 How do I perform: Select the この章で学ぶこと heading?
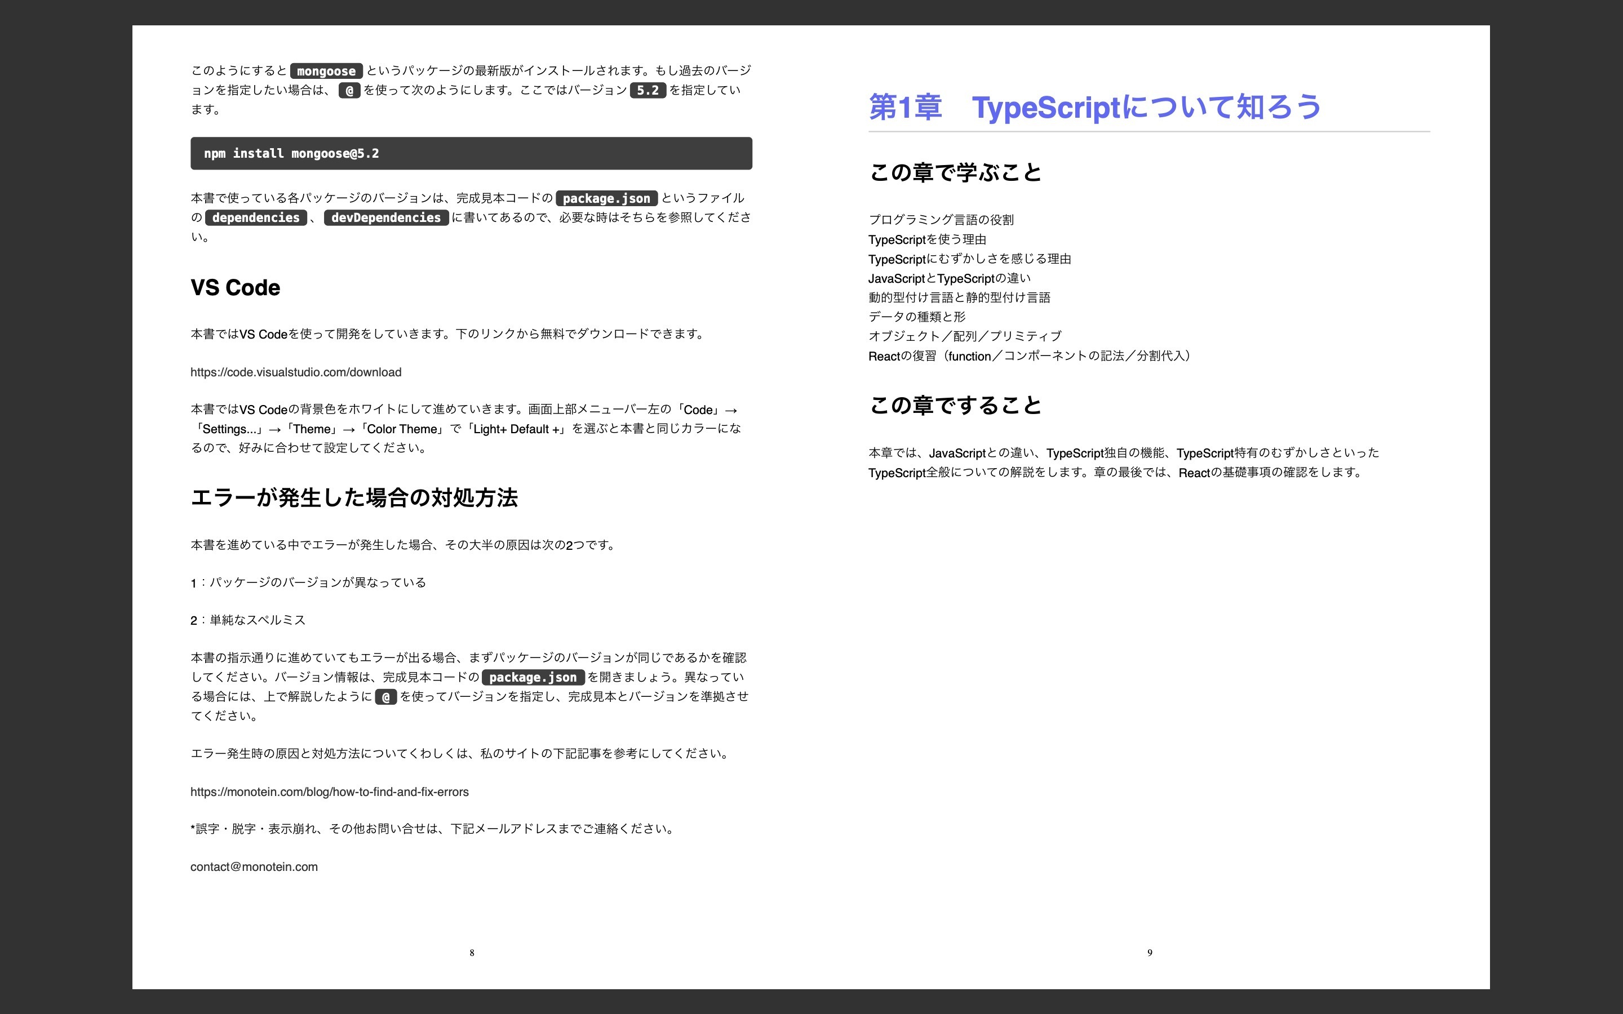pyautogui.click(x=954, y=172)
